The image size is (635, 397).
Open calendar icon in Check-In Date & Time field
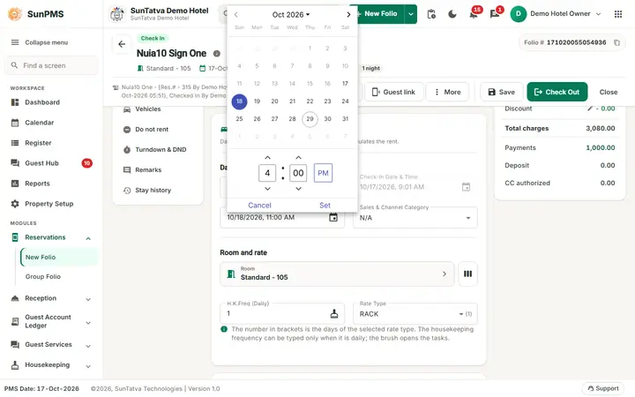point(467,187)
